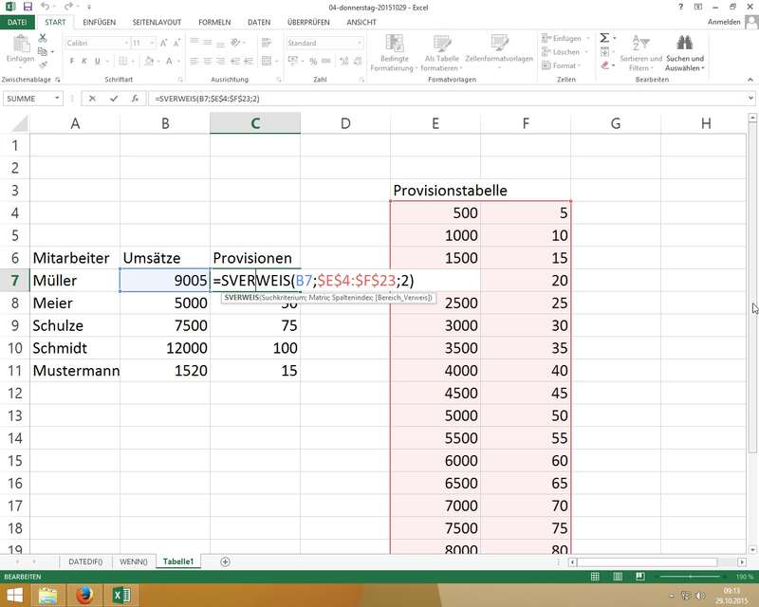This screenshot has height=607, width=759.
Task: Click the Undo arrow icon
Action: pos(45,6)
